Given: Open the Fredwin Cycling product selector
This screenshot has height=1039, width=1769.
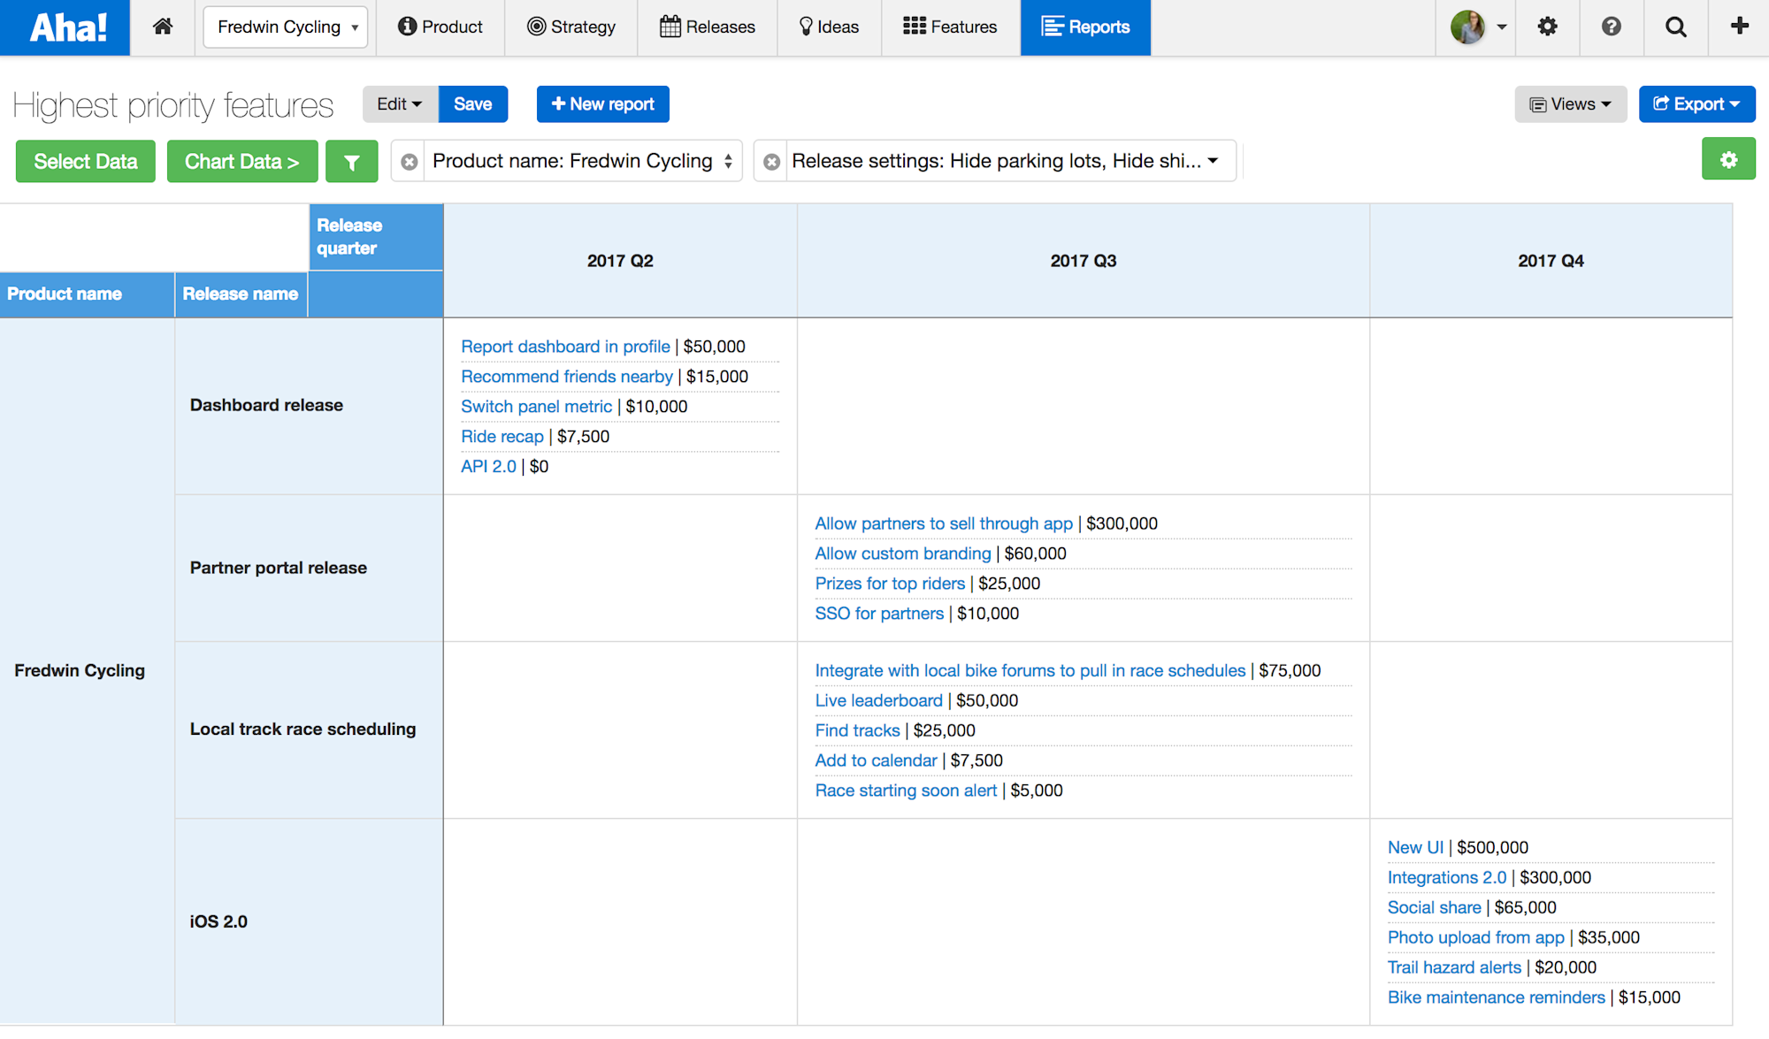Looking at the screenshot, I should pyautogui.click(x=285, y=27).
